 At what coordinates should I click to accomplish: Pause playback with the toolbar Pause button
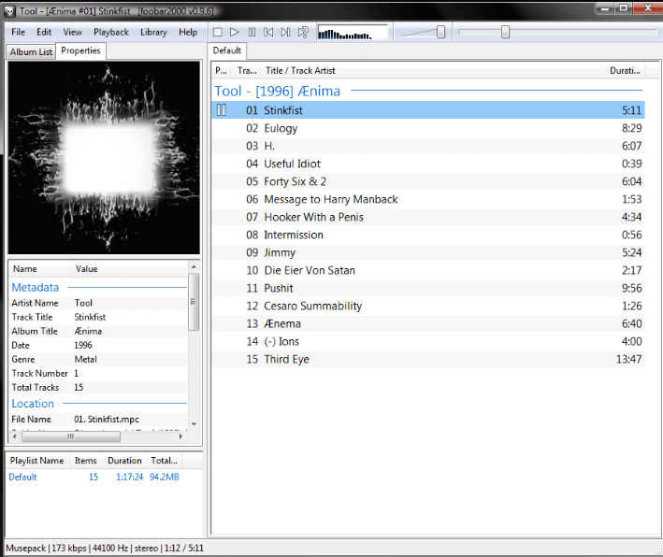click(252, 32)
